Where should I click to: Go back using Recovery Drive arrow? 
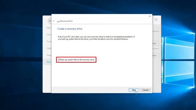pos(54,21)
